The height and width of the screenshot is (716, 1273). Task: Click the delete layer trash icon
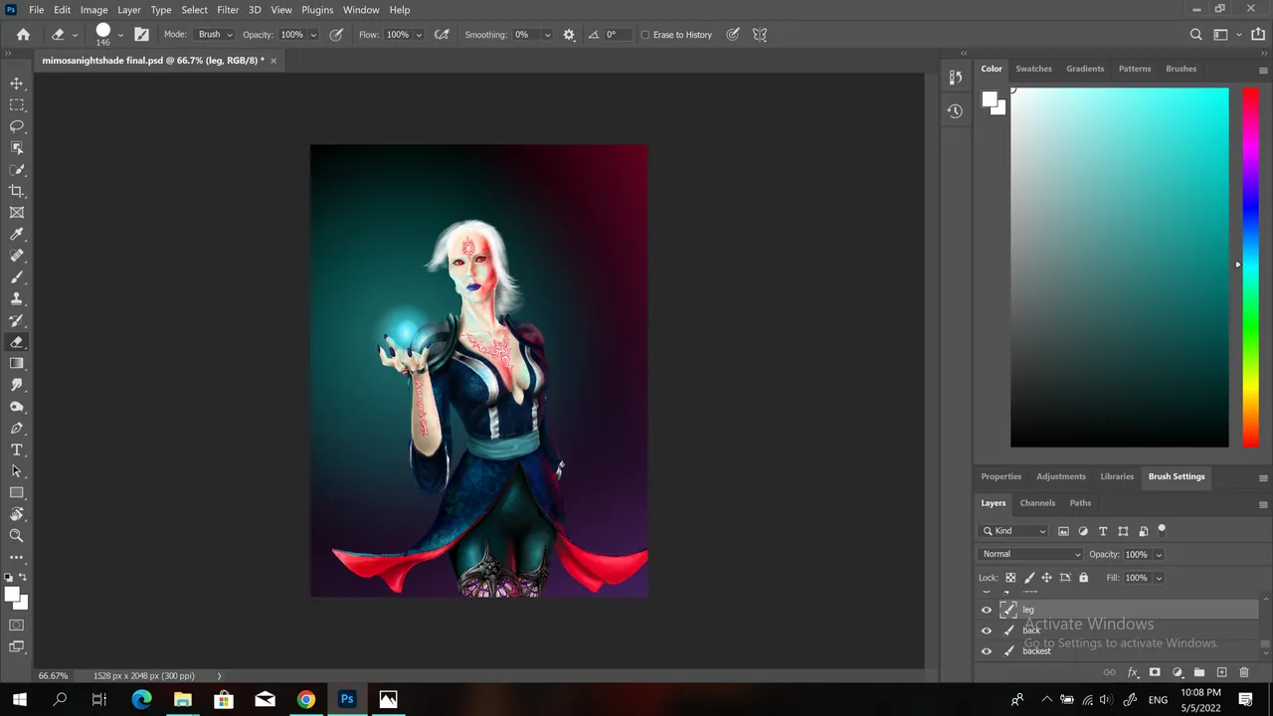pos(1244,673)
